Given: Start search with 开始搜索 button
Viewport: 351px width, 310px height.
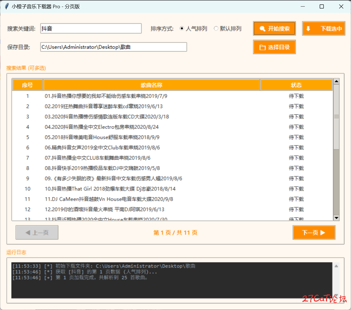Looking at the screenshot, I should [274, 29].
